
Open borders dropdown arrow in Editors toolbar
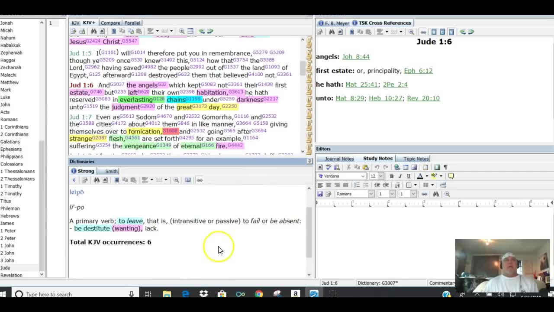[x=415, y=185]
